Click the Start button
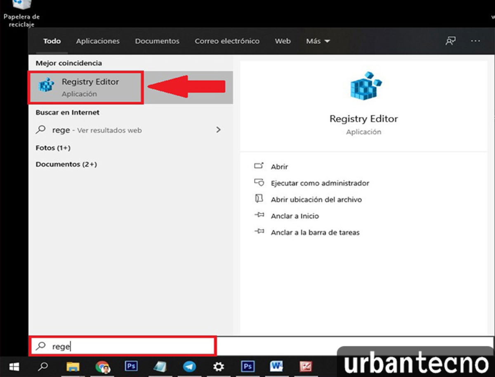Screen dimensions: 495x377 (x=14, y=366)
